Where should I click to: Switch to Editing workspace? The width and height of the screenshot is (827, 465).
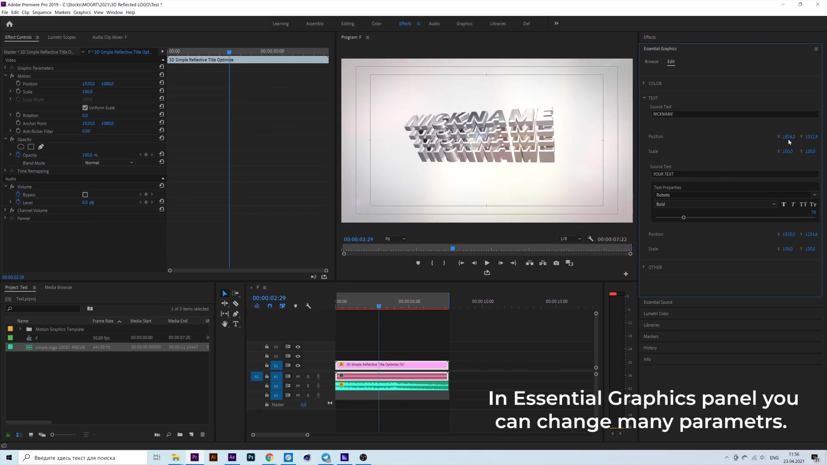[x=348, y=24]
